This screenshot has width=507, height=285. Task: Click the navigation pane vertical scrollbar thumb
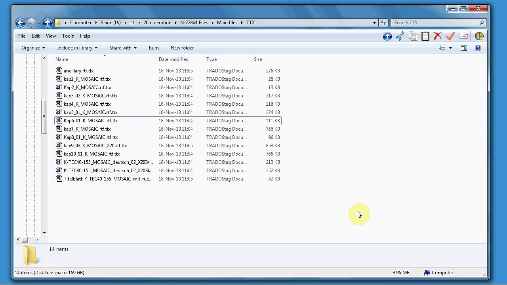pyautogui.click(x=44, y=117)
